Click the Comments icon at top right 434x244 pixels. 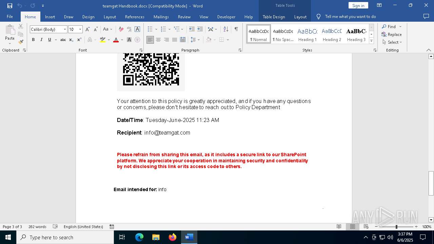[426, 16]
